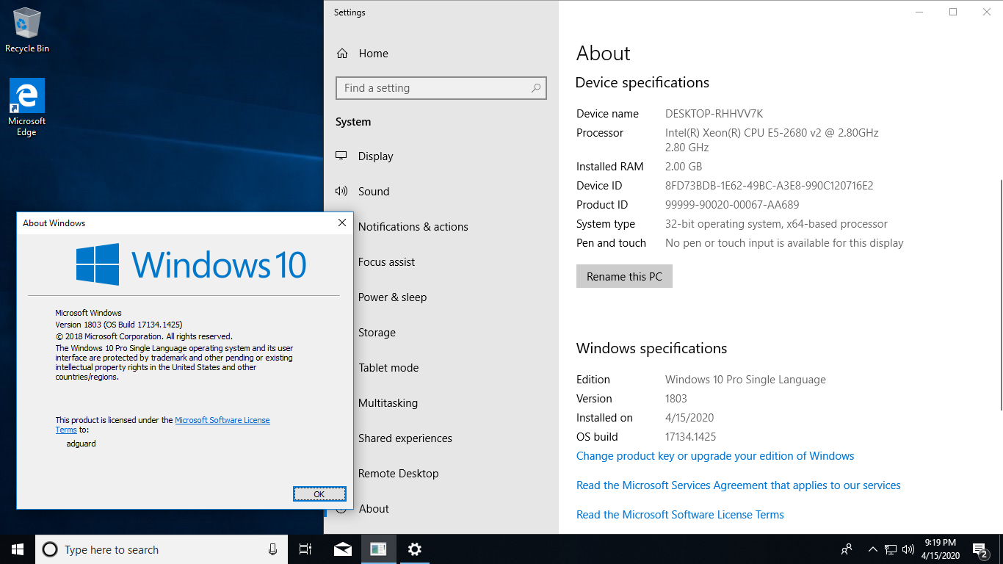Click the Settings gear taskbar icon
Image resolution: width=1003 pixels, height=564 pixels.
pyautogui.click(x=414, y=549)
